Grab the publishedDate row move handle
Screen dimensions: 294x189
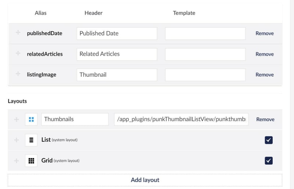[x=18, y=33]
